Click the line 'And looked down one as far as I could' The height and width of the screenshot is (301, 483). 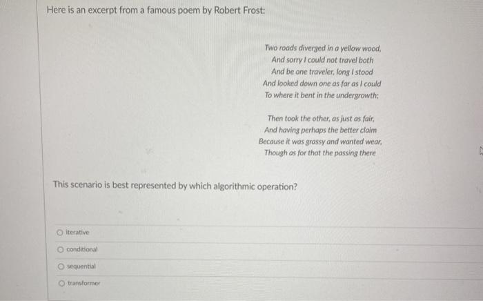coord(322,84)
